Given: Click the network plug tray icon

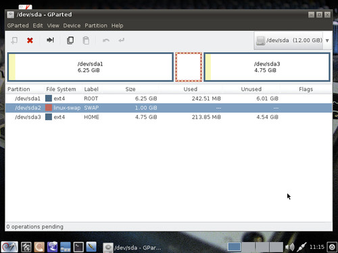Looking at the screenshot, I should 301,247.
